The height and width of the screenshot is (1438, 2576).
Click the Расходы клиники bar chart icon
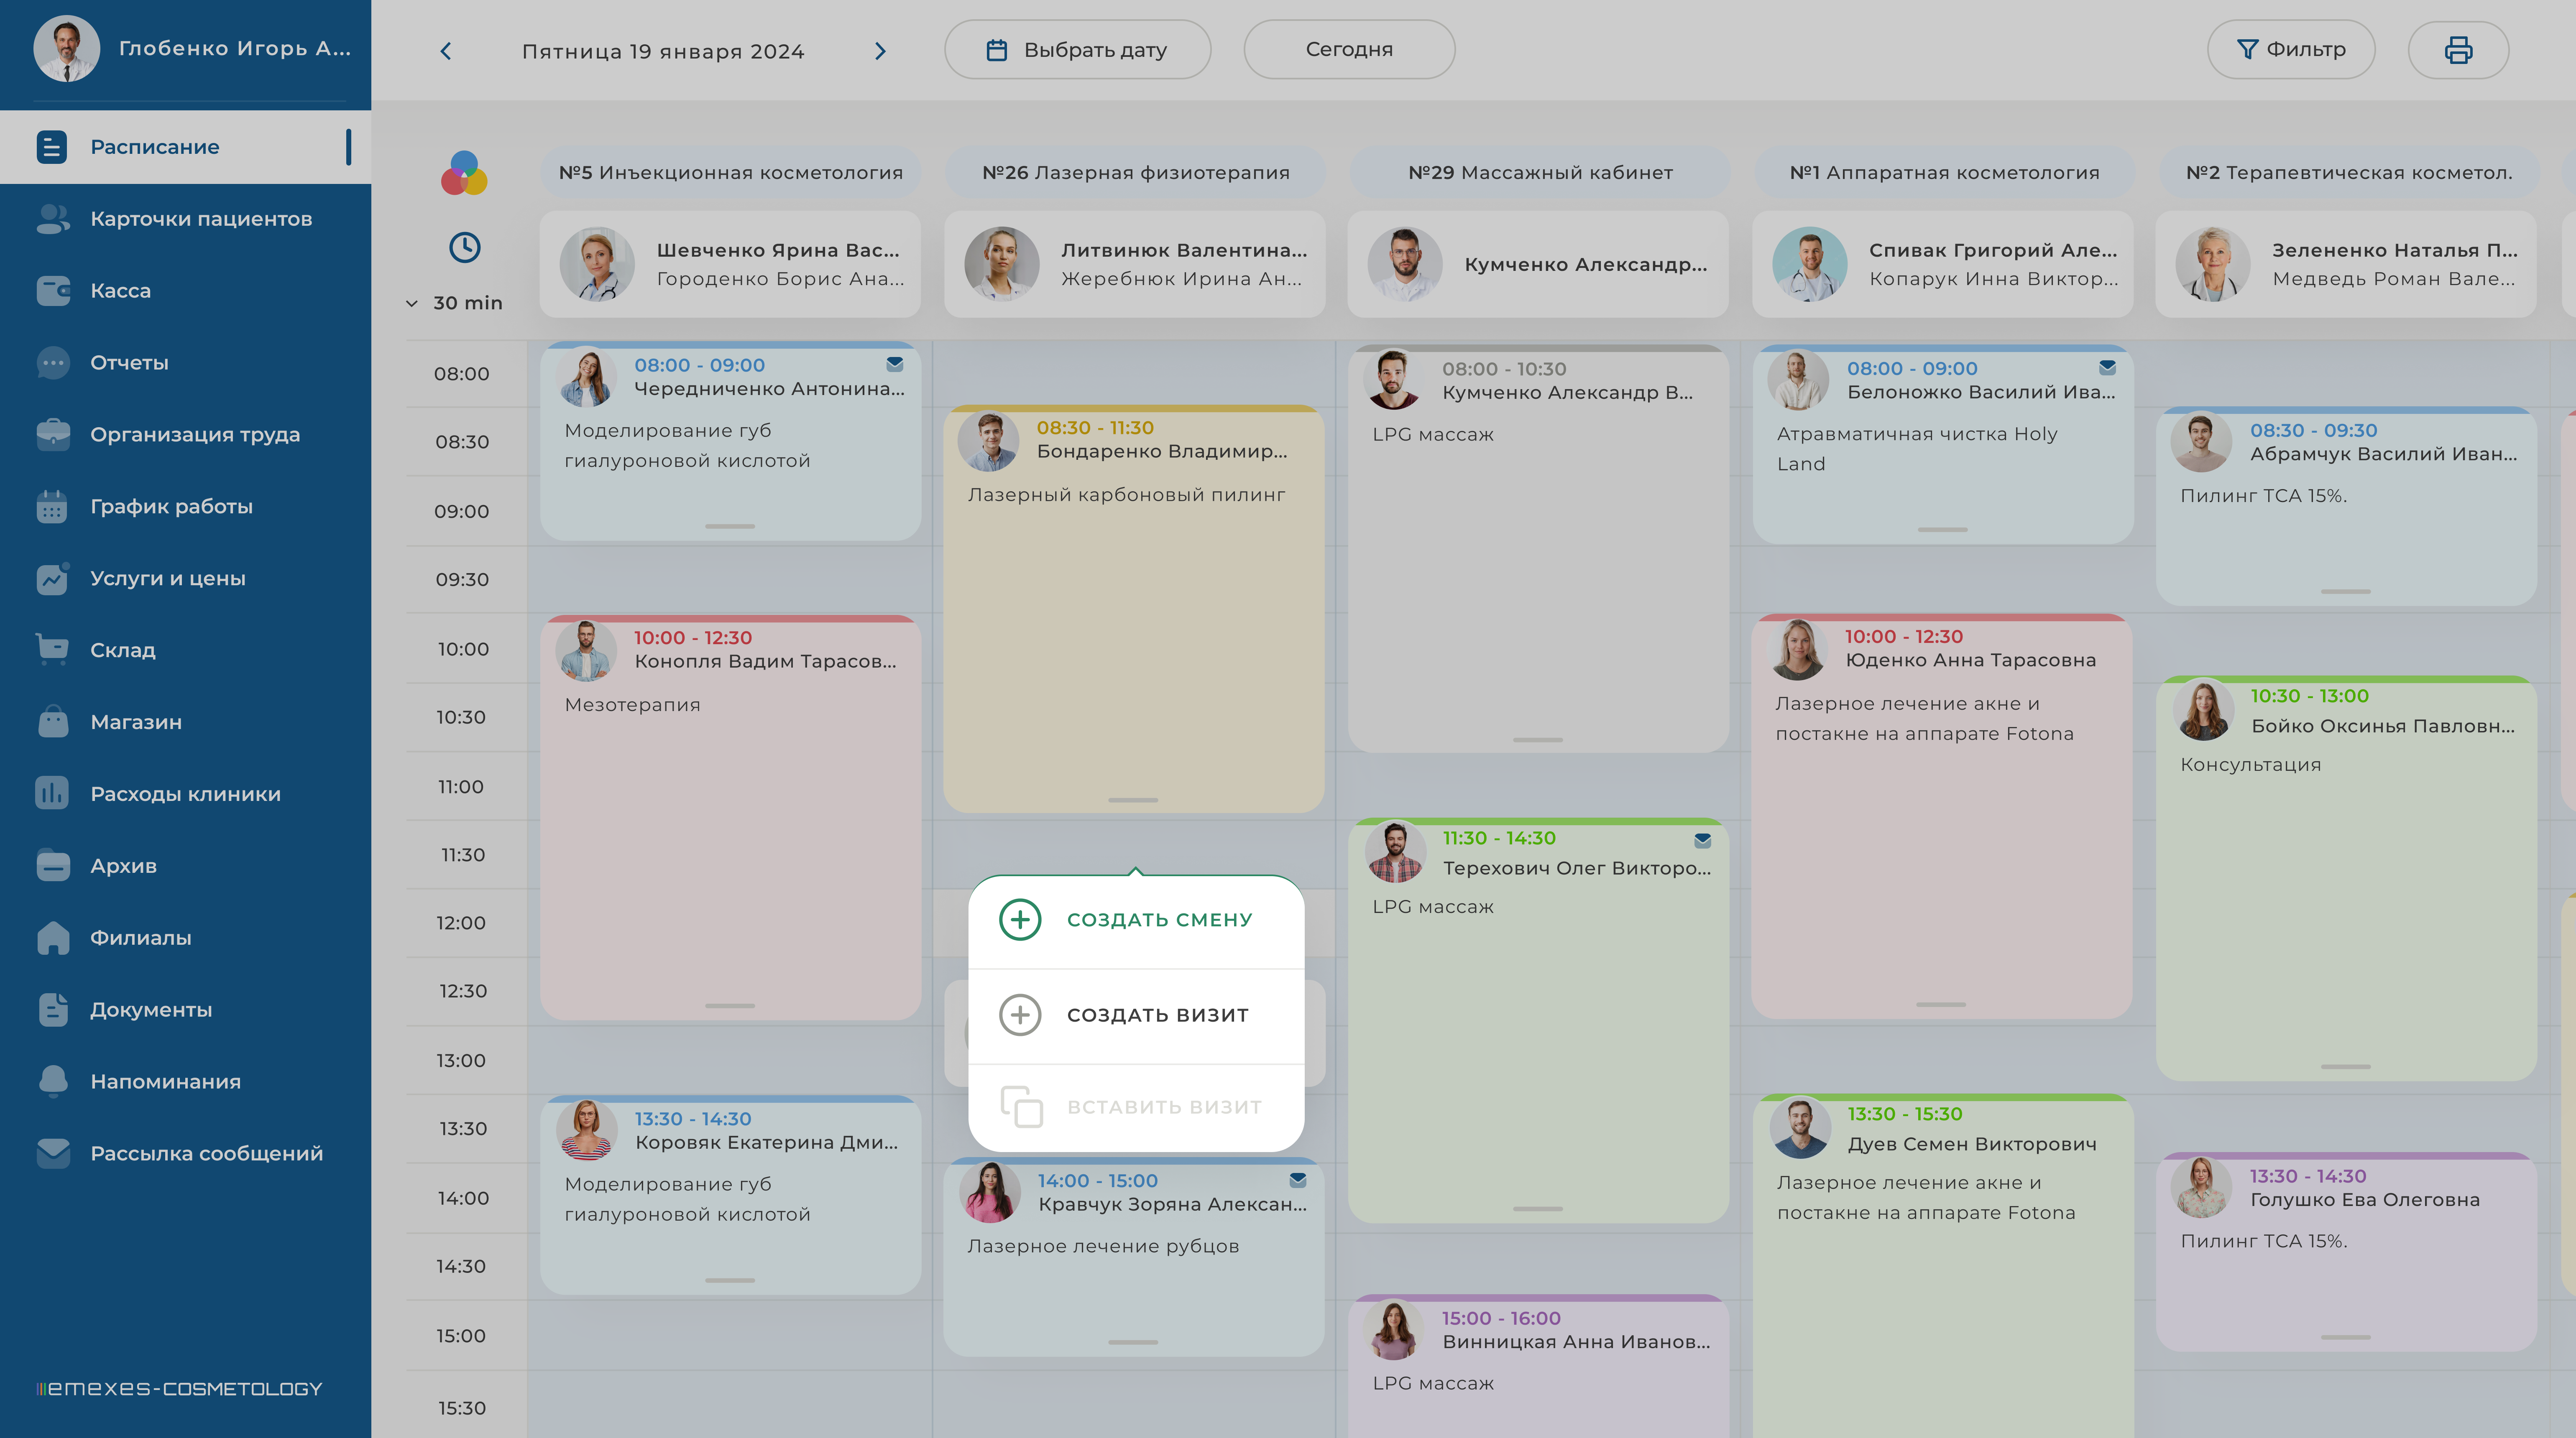(x=52, y=793)
